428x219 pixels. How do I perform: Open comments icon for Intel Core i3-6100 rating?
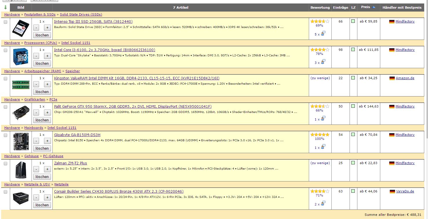coord(323,62)
